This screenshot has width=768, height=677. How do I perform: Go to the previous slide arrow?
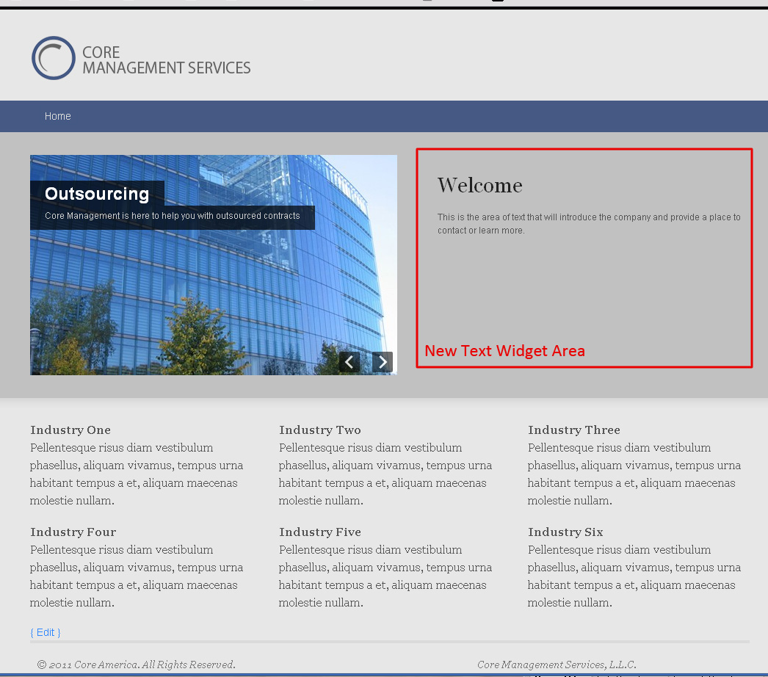click(x=349, y=362)
